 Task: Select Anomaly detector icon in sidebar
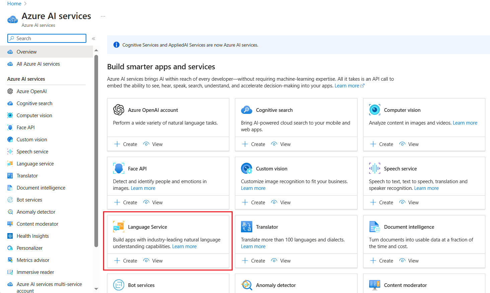10,212
